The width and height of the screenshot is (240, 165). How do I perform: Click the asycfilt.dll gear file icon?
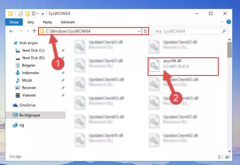[x=154, y=65]
